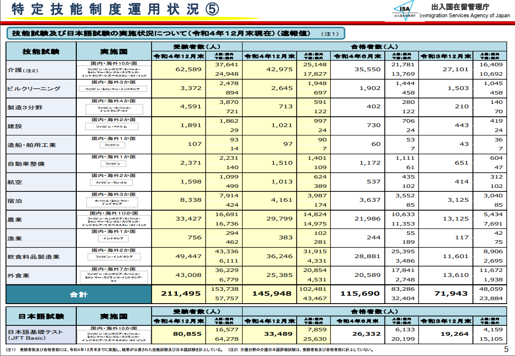Screen dimensions: 515x356
Task: Click the フィリピン・モンゴル country box
Action: [x=111, y=182]
